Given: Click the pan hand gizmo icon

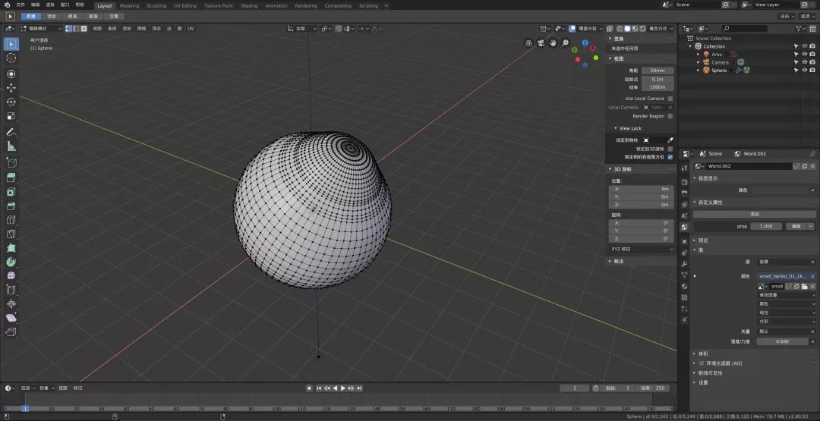Looking at the screenshot, I should [553, 42].
